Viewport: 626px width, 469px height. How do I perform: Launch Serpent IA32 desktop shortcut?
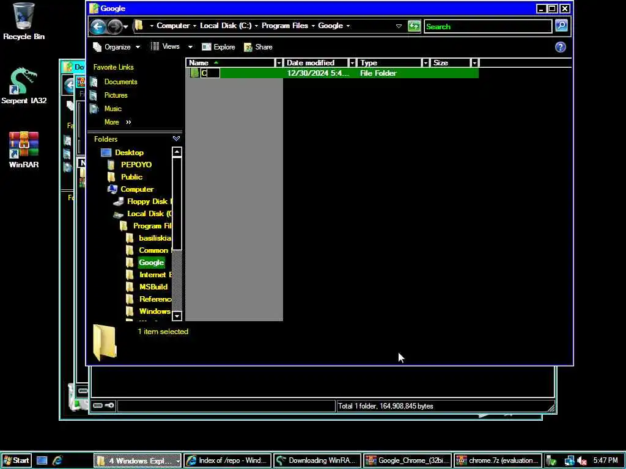[24, 85]
